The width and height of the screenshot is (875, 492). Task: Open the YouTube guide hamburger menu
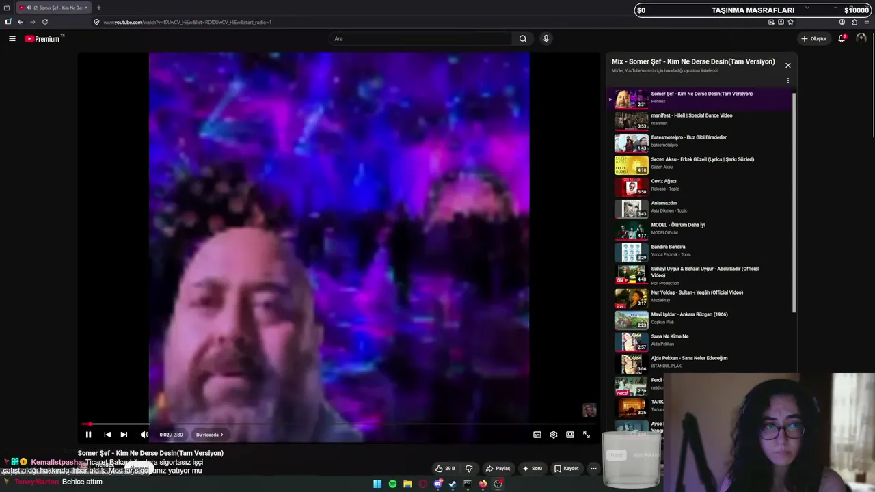(12, 39)
